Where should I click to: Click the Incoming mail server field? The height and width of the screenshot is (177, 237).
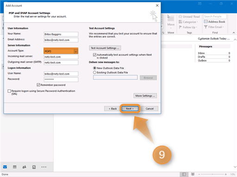tap(61, 57)
